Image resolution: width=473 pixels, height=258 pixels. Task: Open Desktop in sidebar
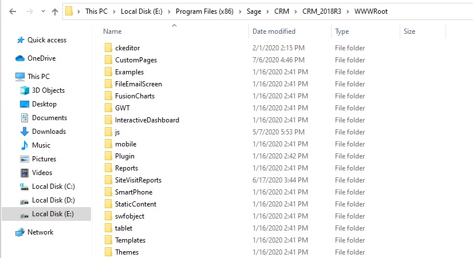[44, 104]
